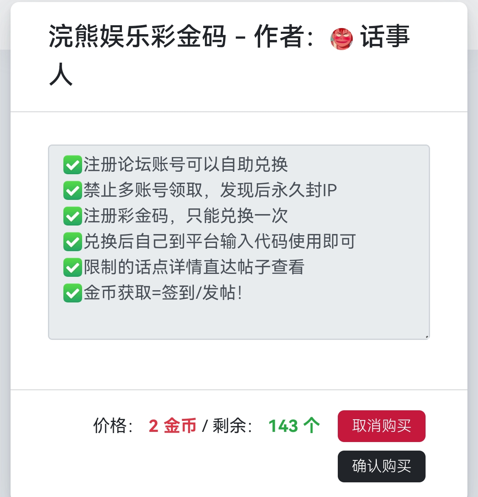This screenshot has height=497, width=478.
Task: Confirm purchase with the 确认购买 button
Action: point(381,466)
